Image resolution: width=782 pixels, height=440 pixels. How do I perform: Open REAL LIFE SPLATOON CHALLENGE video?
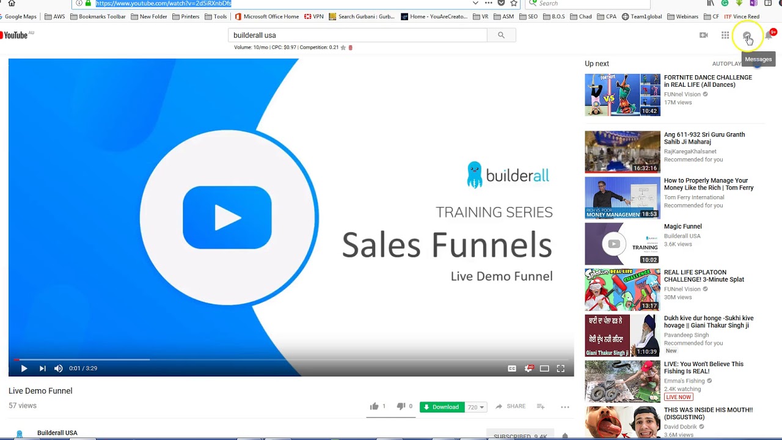pos(704,276)
